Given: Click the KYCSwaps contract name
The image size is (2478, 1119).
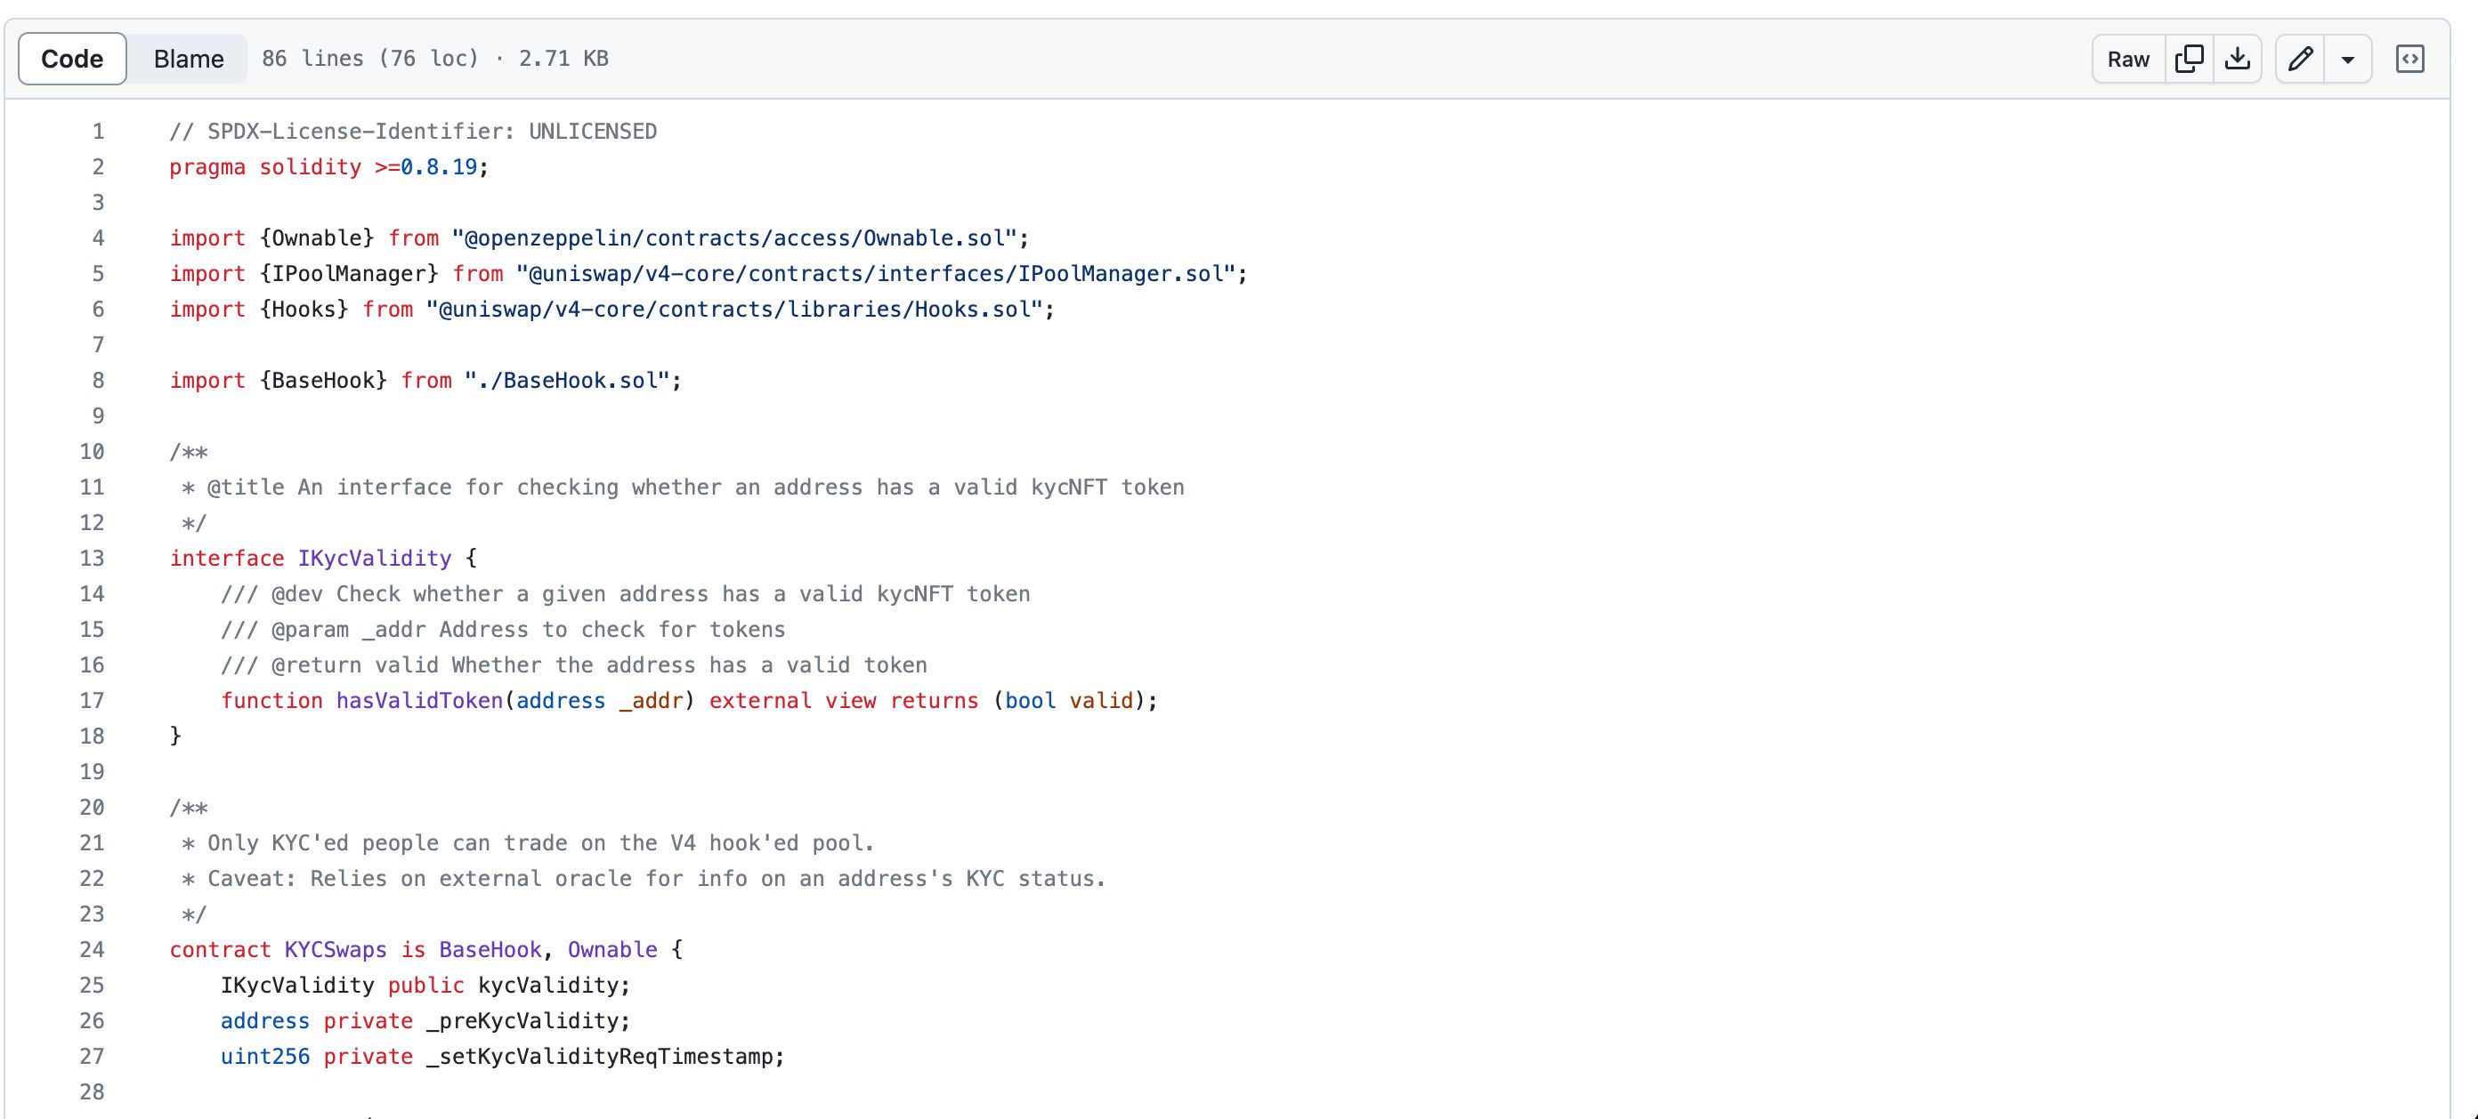Looking at the screenshot, I should (x=336, y=950).
